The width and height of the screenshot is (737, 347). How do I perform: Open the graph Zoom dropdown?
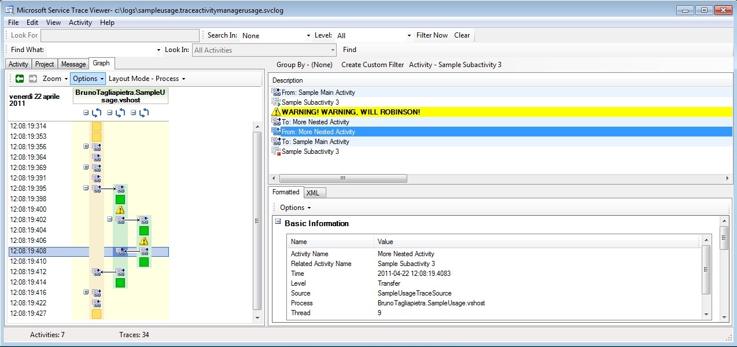[x=56, y=79]
